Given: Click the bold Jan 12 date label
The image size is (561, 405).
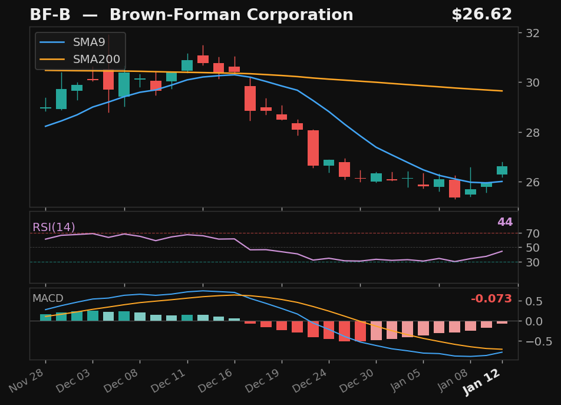Looking at the screenshot, I should click(481, 382).
